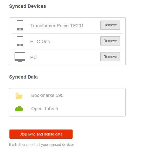
Task: Click empty area in HTC One row
Action: click(75, 42)
